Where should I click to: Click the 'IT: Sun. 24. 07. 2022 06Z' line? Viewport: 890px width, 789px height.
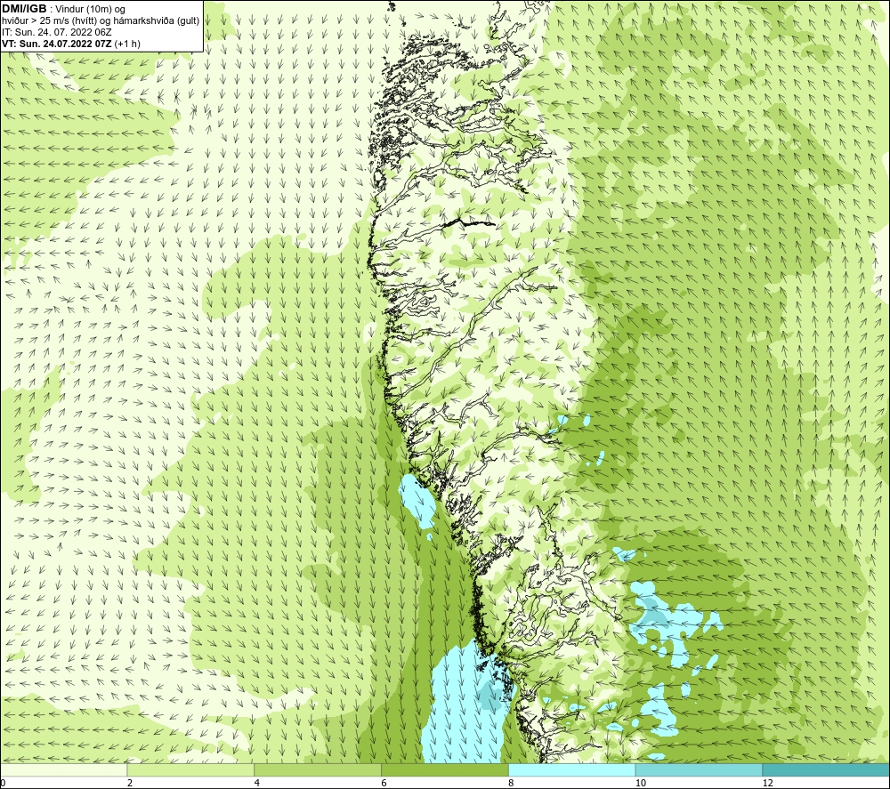(56, 32)
